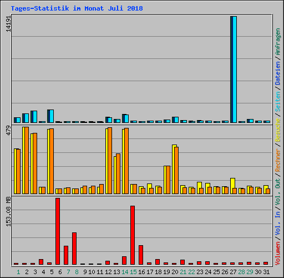
Task: Click the orange bar for day 12
Action: (x=110, y=161)
